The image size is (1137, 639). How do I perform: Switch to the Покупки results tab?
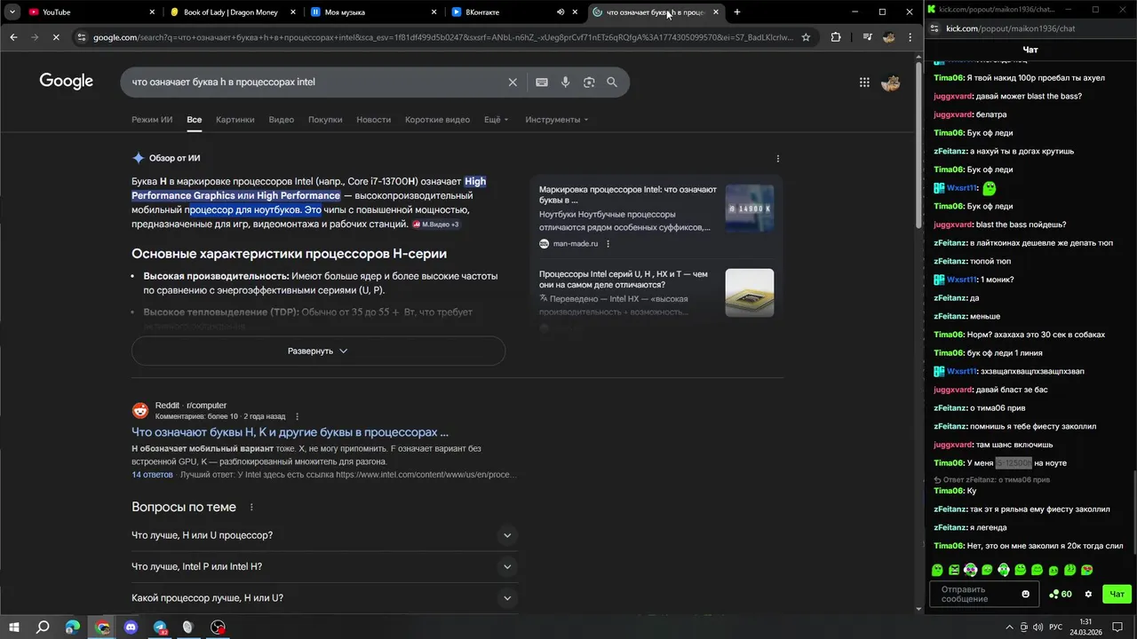pos(325,119)
